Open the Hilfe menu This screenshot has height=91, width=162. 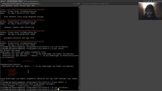point(33,6)
